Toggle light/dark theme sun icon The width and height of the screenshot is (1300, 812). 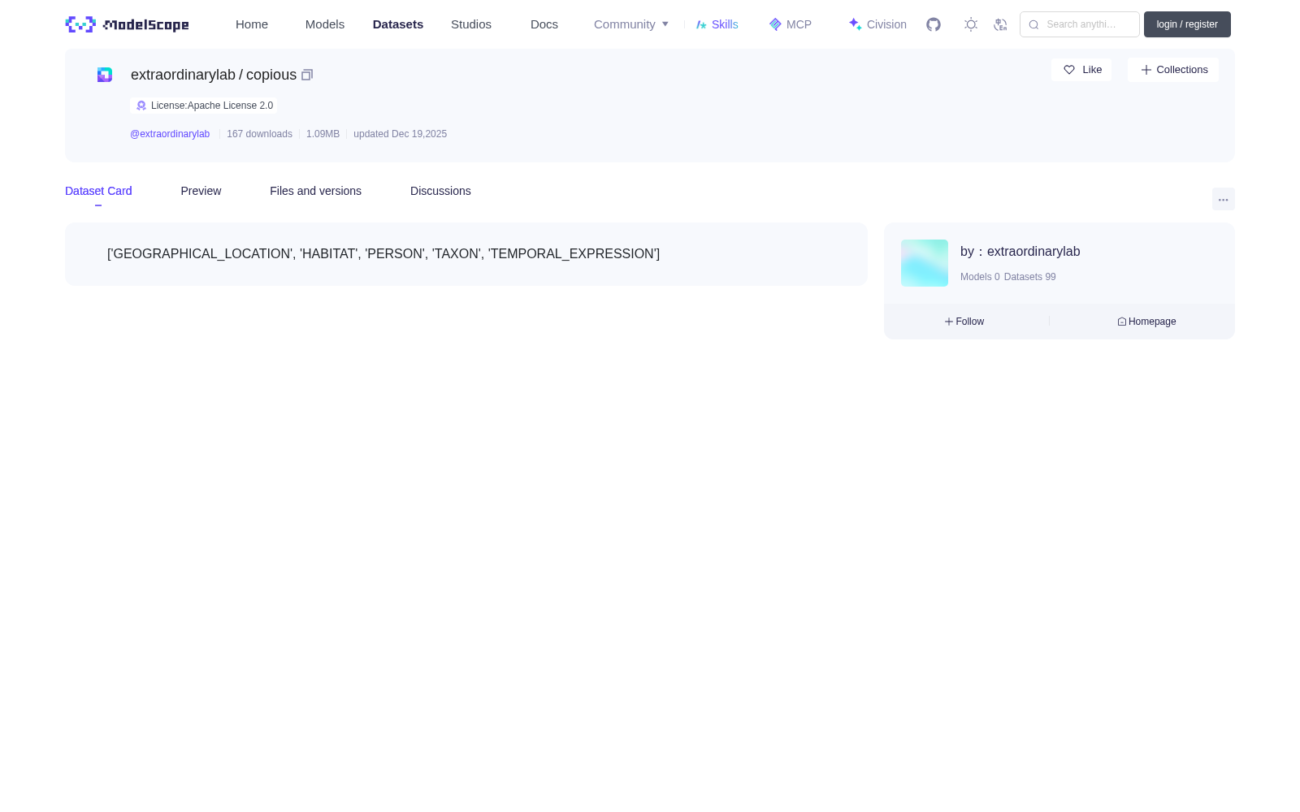971,24
